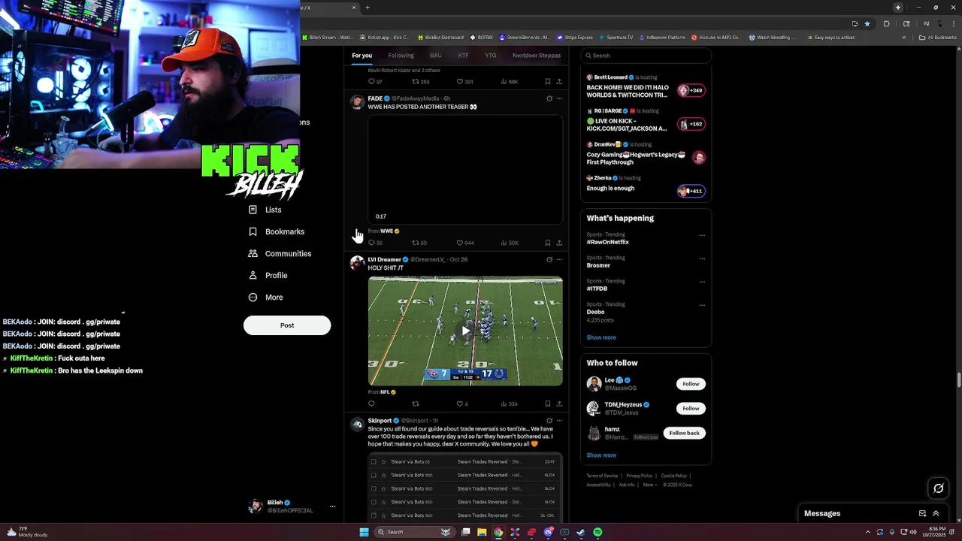Screen dimensions: 962x541
Task: Open more options on LVI Dreamer's post
Action: pyautogui.click(x=559, y=259)
